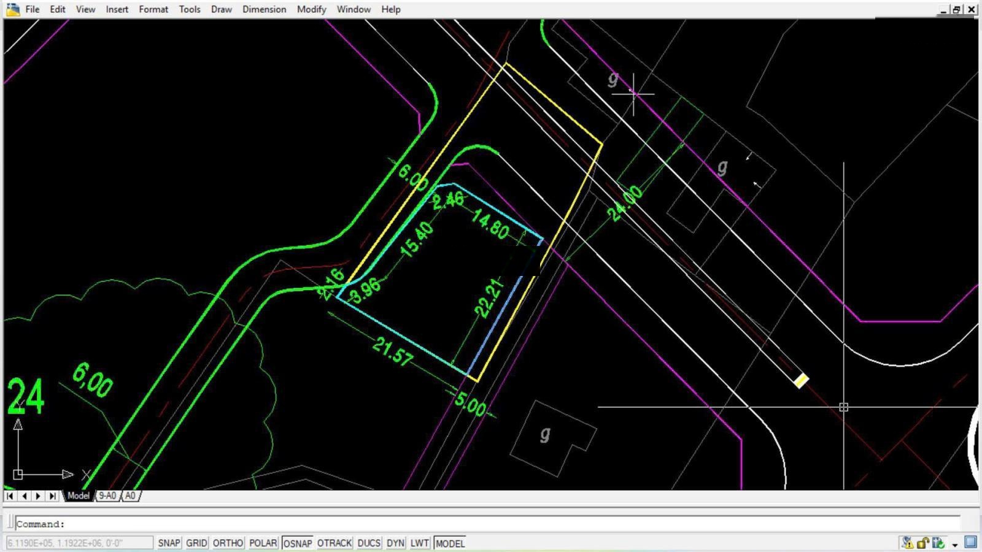Click the CAD standards check icon
Image resolution: width=982 pixels, height=552 pixels.
pyautogui.click(x=938, y=543)
